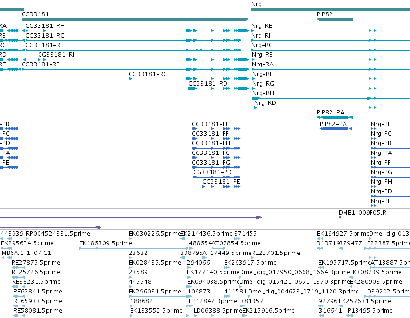410x318 pixels.
Task: Select transcript CG33181-RI label
Action: 56,55
